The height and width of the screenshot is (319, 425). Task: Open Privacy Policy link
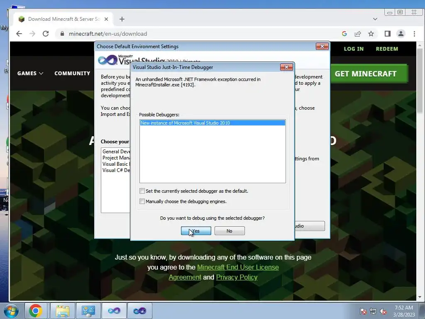click(237, 277)
